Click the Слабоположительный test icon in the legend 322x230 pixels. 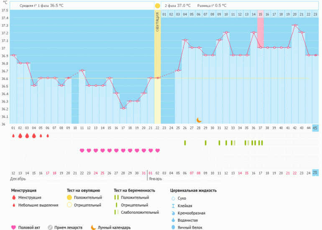(116, 212)
